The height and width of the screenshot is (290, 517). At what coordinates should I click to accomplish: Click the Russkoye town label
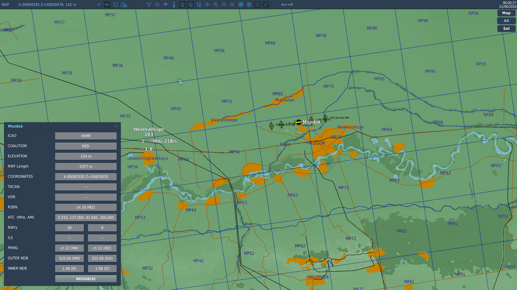tap(284, 100)
